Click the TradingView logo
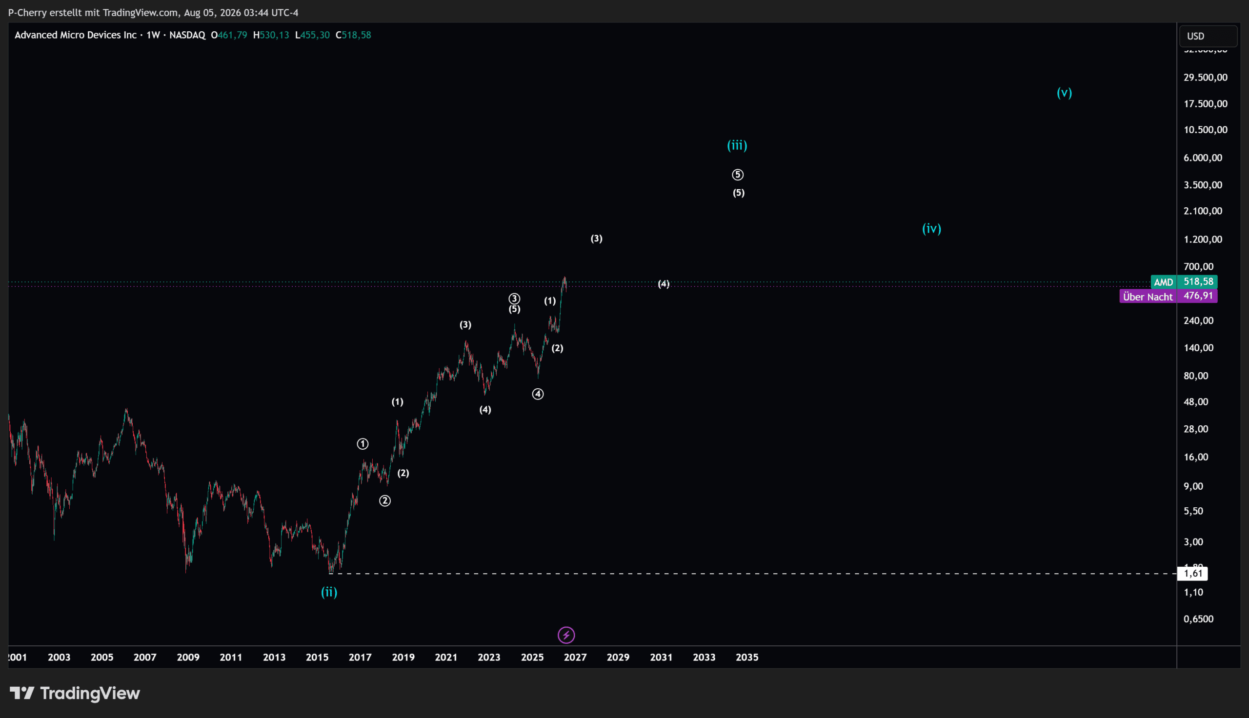The image size is (1249, 718). pos(75,693)
